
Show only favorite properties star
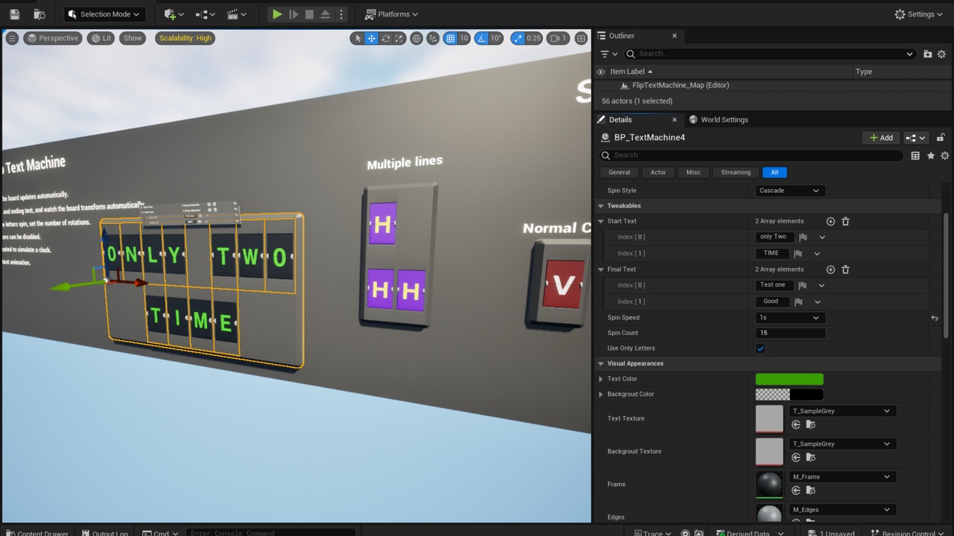point(931,156)
